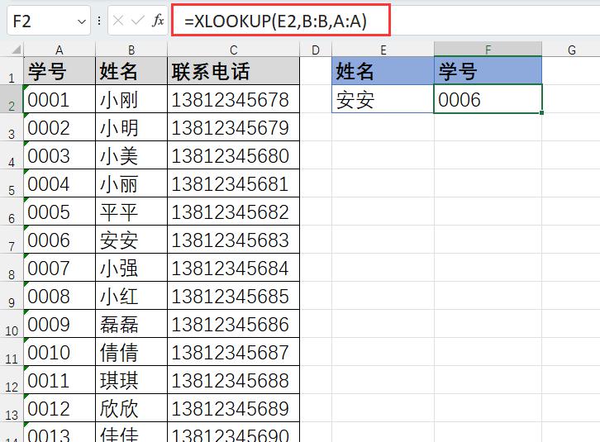Select row 8 header
The image size is (600, 442).
12,268
